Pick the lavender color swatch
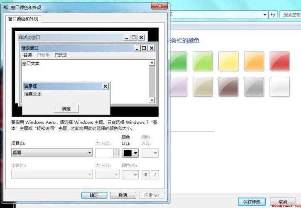The image size is (301, 208). point(179,87)
